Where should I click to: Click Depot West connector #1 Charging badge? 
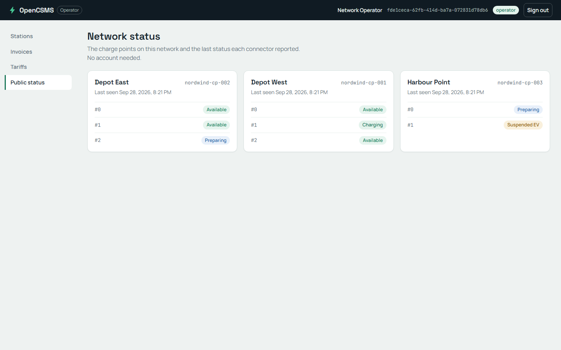[x=372, y=125]
